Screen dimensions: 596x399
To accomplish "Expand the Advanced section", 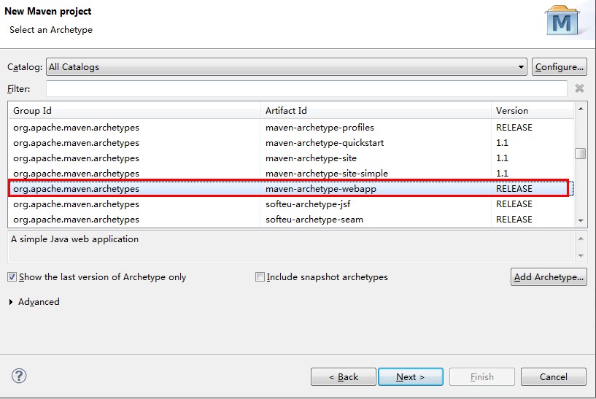I will click(11, 302).
